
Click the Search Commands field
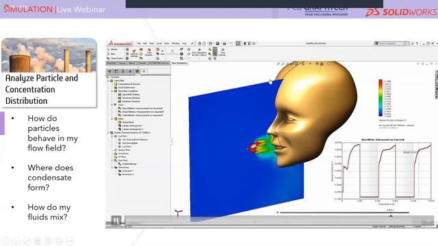tap(392, 43)
